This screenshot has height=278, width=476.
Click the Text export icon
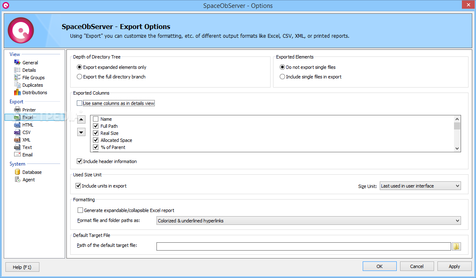coord(17,147)
